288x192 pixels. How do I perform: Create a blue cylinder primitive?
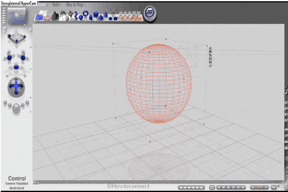[x=91, y=17]
